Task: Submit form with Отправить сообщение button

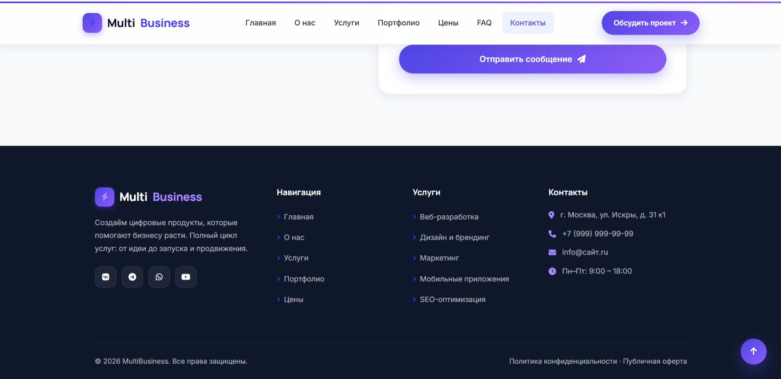Action: pyautogui.click(x=533, y=59)
